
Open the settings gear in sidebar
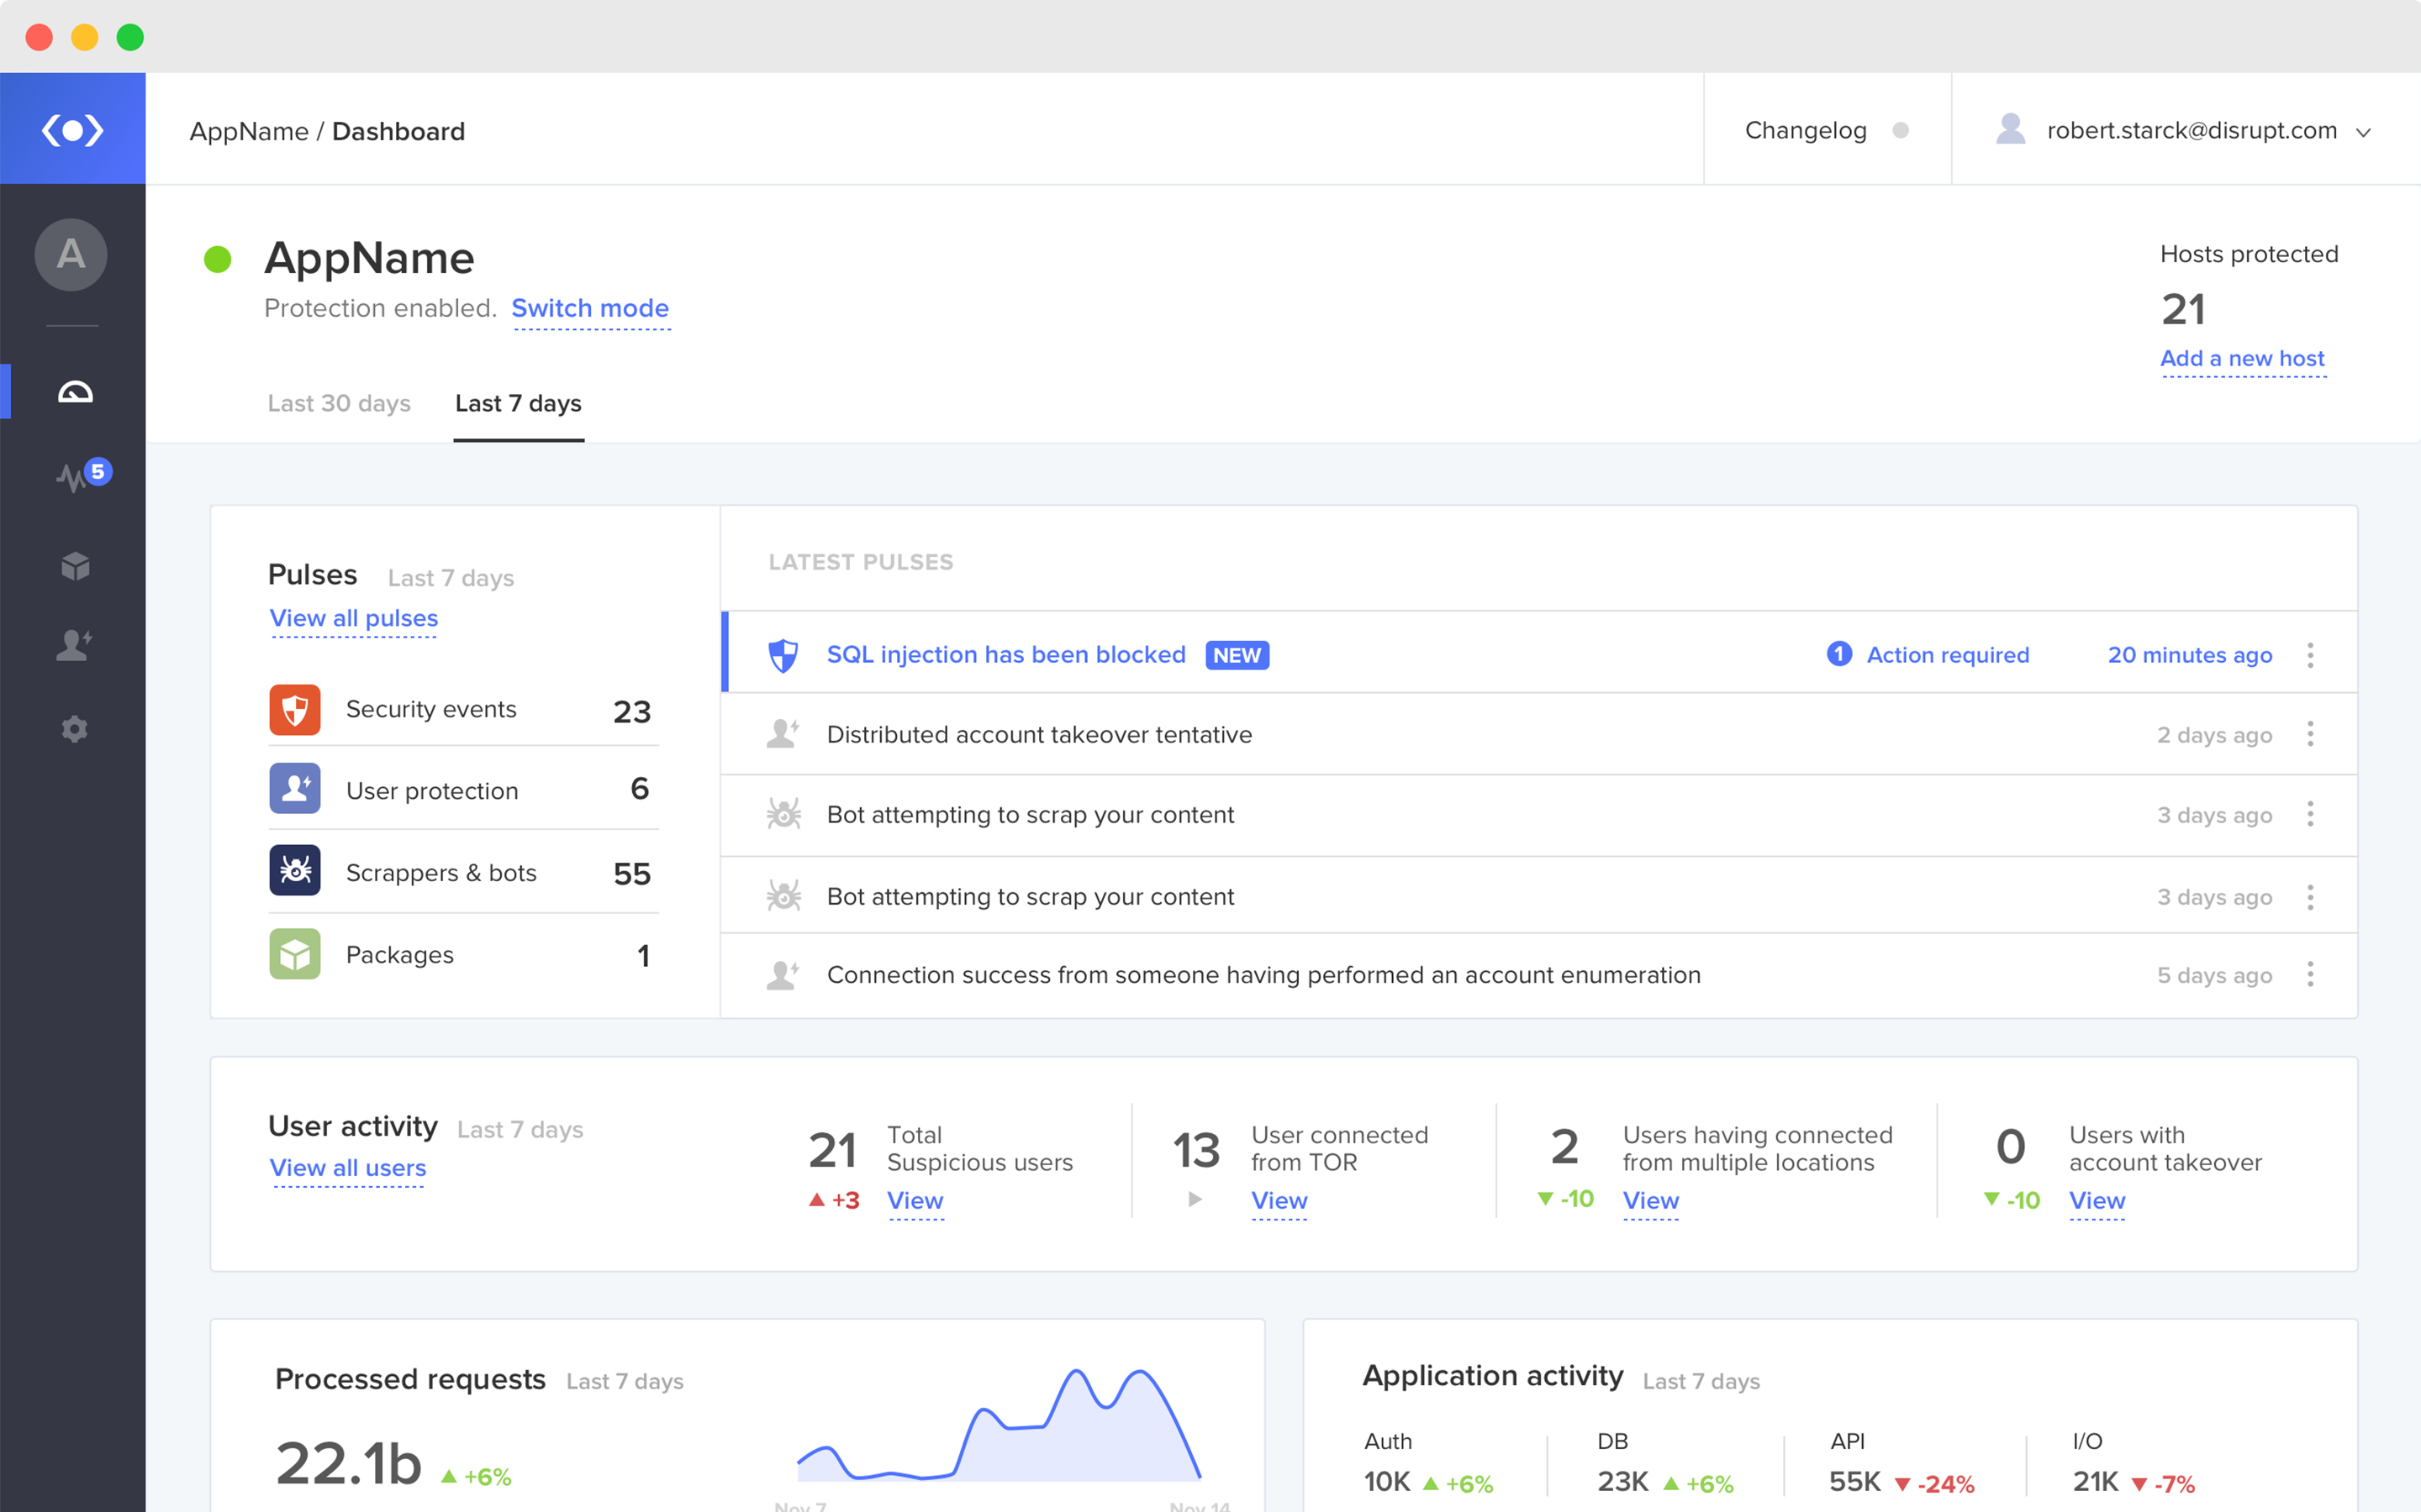pyautogui.click(x=75, y=729)
